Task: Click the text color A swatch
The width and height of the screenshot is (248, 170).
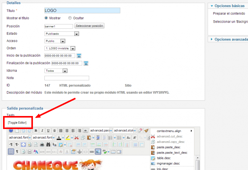Action: 59,137
